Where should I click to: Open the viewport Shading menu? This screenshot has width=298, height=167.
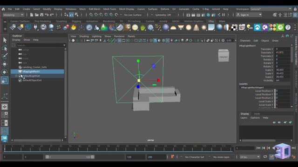point(84,36)
